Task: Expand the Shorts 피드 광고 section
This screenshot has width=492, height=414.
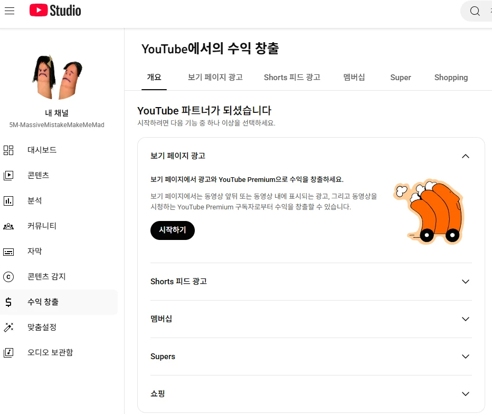Action: pyautogui.click(x=466, y=281)
